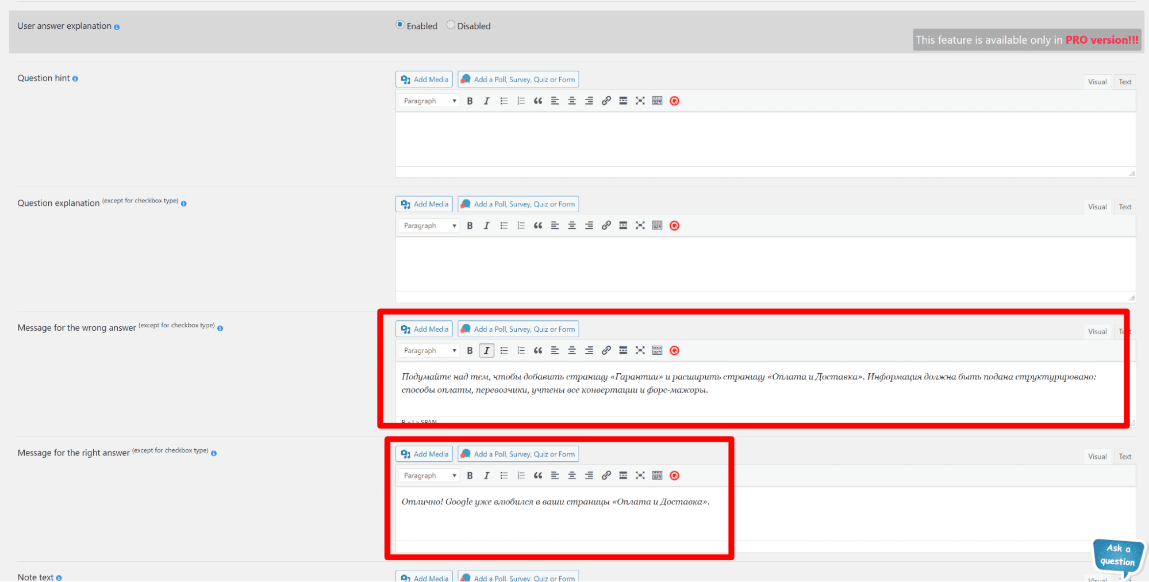Screen dimensions: 1149x582
Task: Align center in right answer message editor
Action: tap(571, 476)
